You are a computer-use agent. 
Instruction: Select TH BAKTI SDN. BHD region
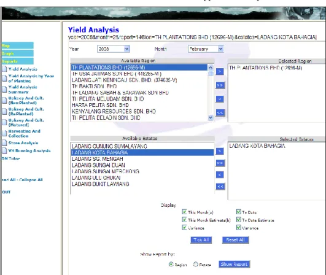(x=139, y=87)
